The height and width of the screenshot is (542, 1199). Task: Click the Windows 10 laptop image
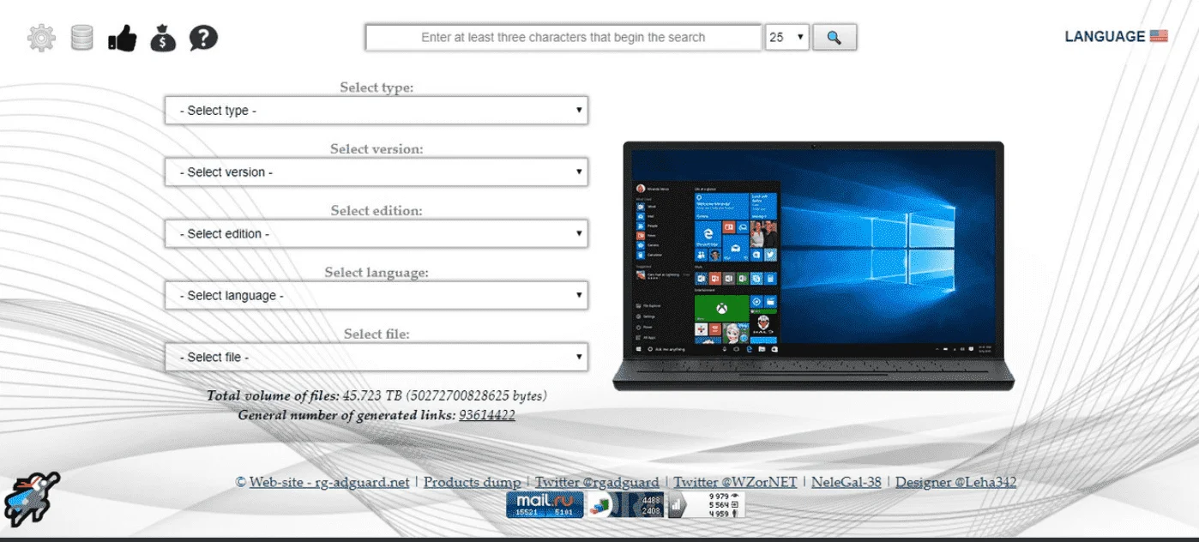[x=813, y=266]
